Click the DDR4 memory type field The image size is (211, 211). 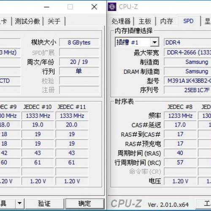pos(187,42)
